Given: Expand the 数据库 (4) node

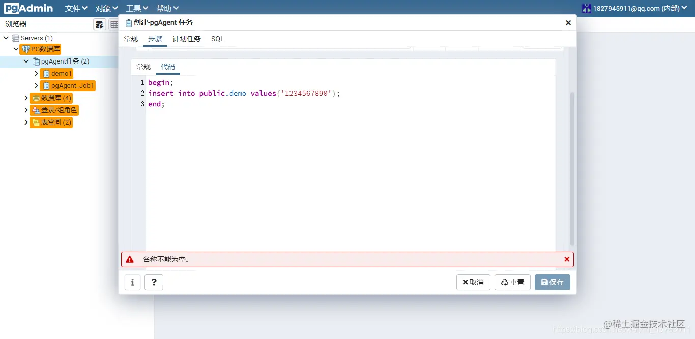Looking at the screenshot, I should coord(26,98).
